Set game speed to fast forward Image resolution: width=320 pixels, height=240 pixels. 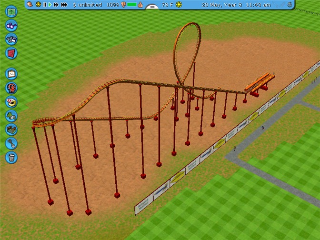(56, 4)
